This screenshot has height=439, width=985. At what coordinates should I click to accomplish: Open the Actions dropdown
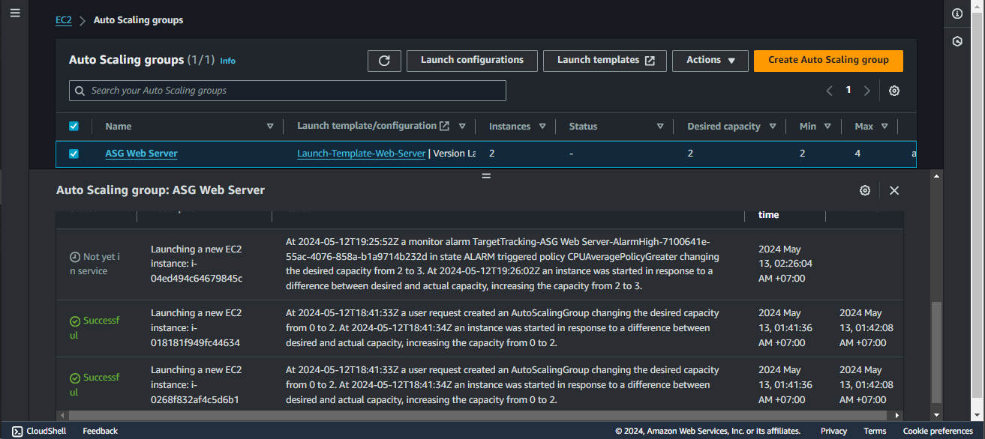click(x=710, y=61)
